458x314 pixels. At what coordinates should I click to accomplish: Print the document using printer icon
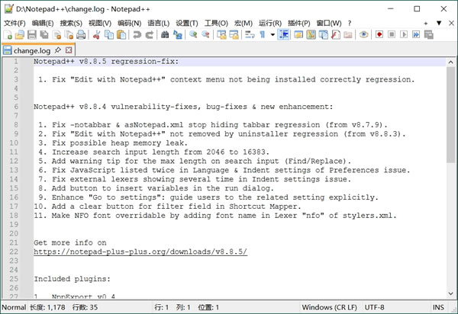coord(81,35)
